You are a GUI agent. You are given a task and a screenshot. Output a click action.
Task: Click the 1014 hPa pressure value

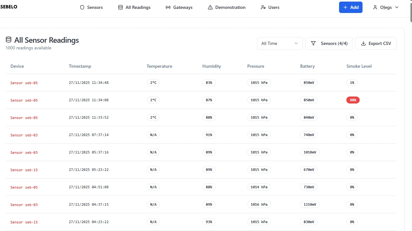point(259,187)
